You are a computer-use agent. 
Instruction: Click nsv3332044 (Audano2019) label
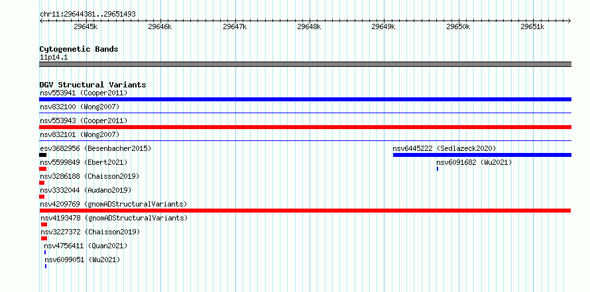coord(86,190)
